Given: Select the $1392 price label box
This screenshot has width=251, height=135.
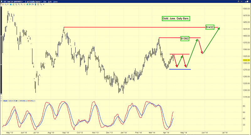Looking at the screenshot, I should pyautogui.click(x=184, y=38).
